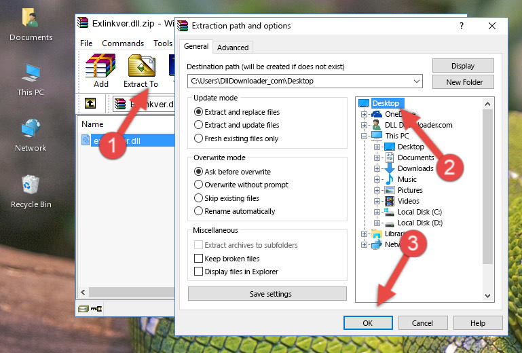Select the Downloads arrow icon in tree
The width and height of the screenshot is (522, 353).
389,168
